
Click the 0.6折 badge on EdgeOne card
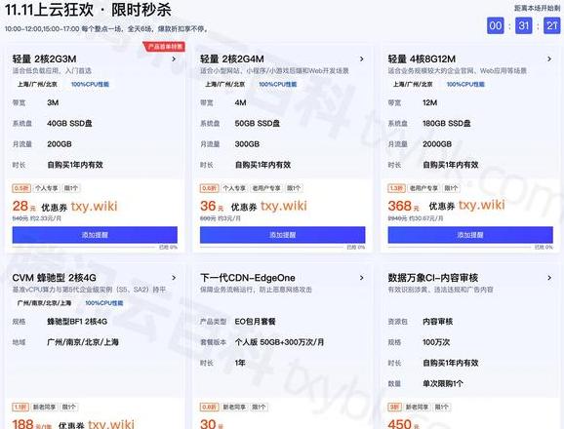209,408
